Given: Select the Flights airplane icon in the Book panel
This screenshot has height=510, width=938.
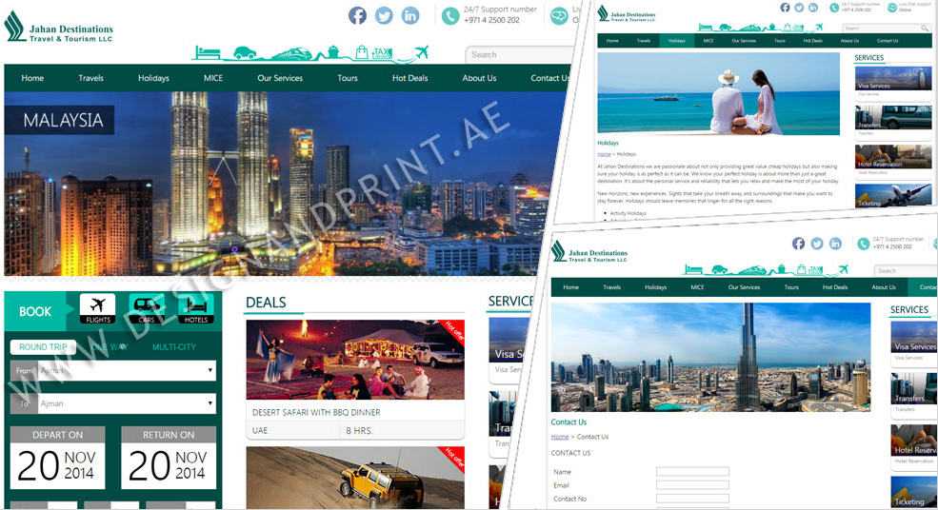Looking at the screenshot, I should (98, 307).
